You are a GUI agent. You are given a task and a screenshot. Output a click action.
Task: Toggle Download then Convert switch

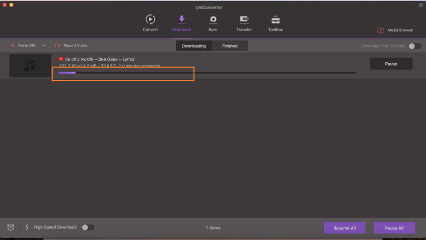coord(415,46)
